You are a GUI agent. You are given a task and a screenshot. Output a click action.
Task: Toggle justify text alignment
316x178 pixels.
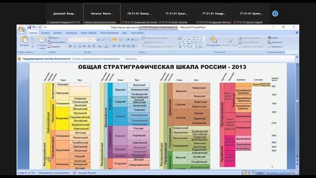tap(128, 46)
